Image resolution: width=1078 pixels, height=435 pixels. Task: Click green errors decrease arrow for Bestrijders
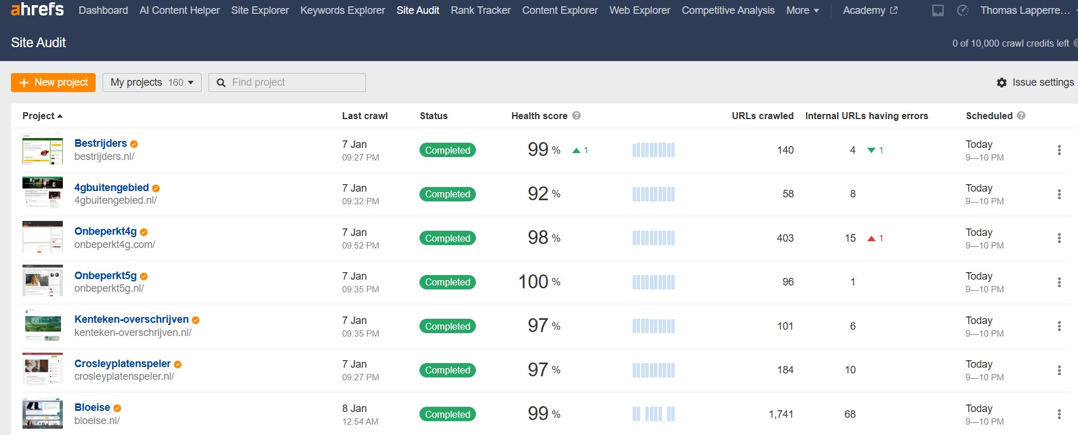[x=871, y=150]
